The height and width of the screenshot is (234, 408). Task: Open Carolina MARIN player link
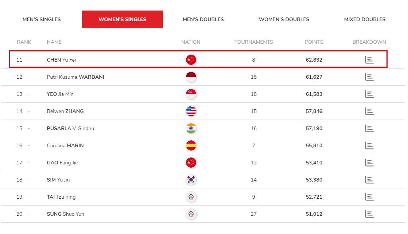(65, 145)
